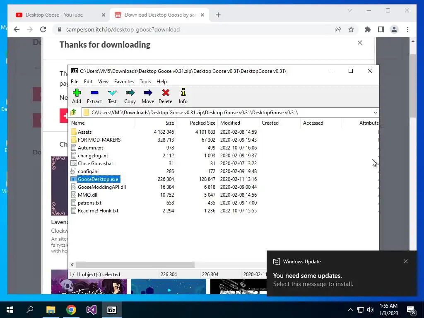The width and height of the screenshot is (424, 318).
Task: Open the Chrome three-dot menu
Action: click(x=407, y=29)
